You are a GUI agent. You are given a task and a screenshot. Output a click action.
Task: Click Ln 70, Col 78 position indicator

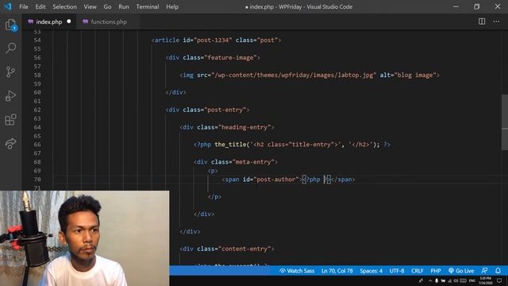point(337,271)
